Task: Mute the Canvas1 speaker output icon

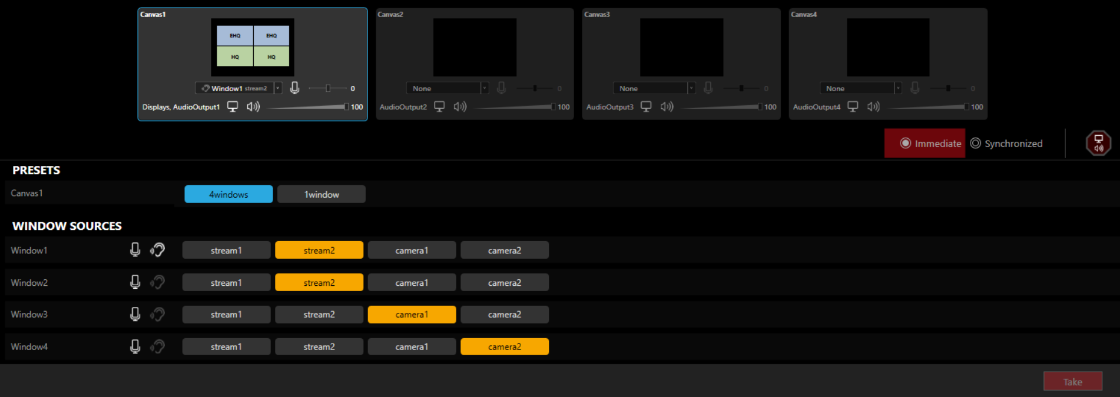Action: click(253, 106)
